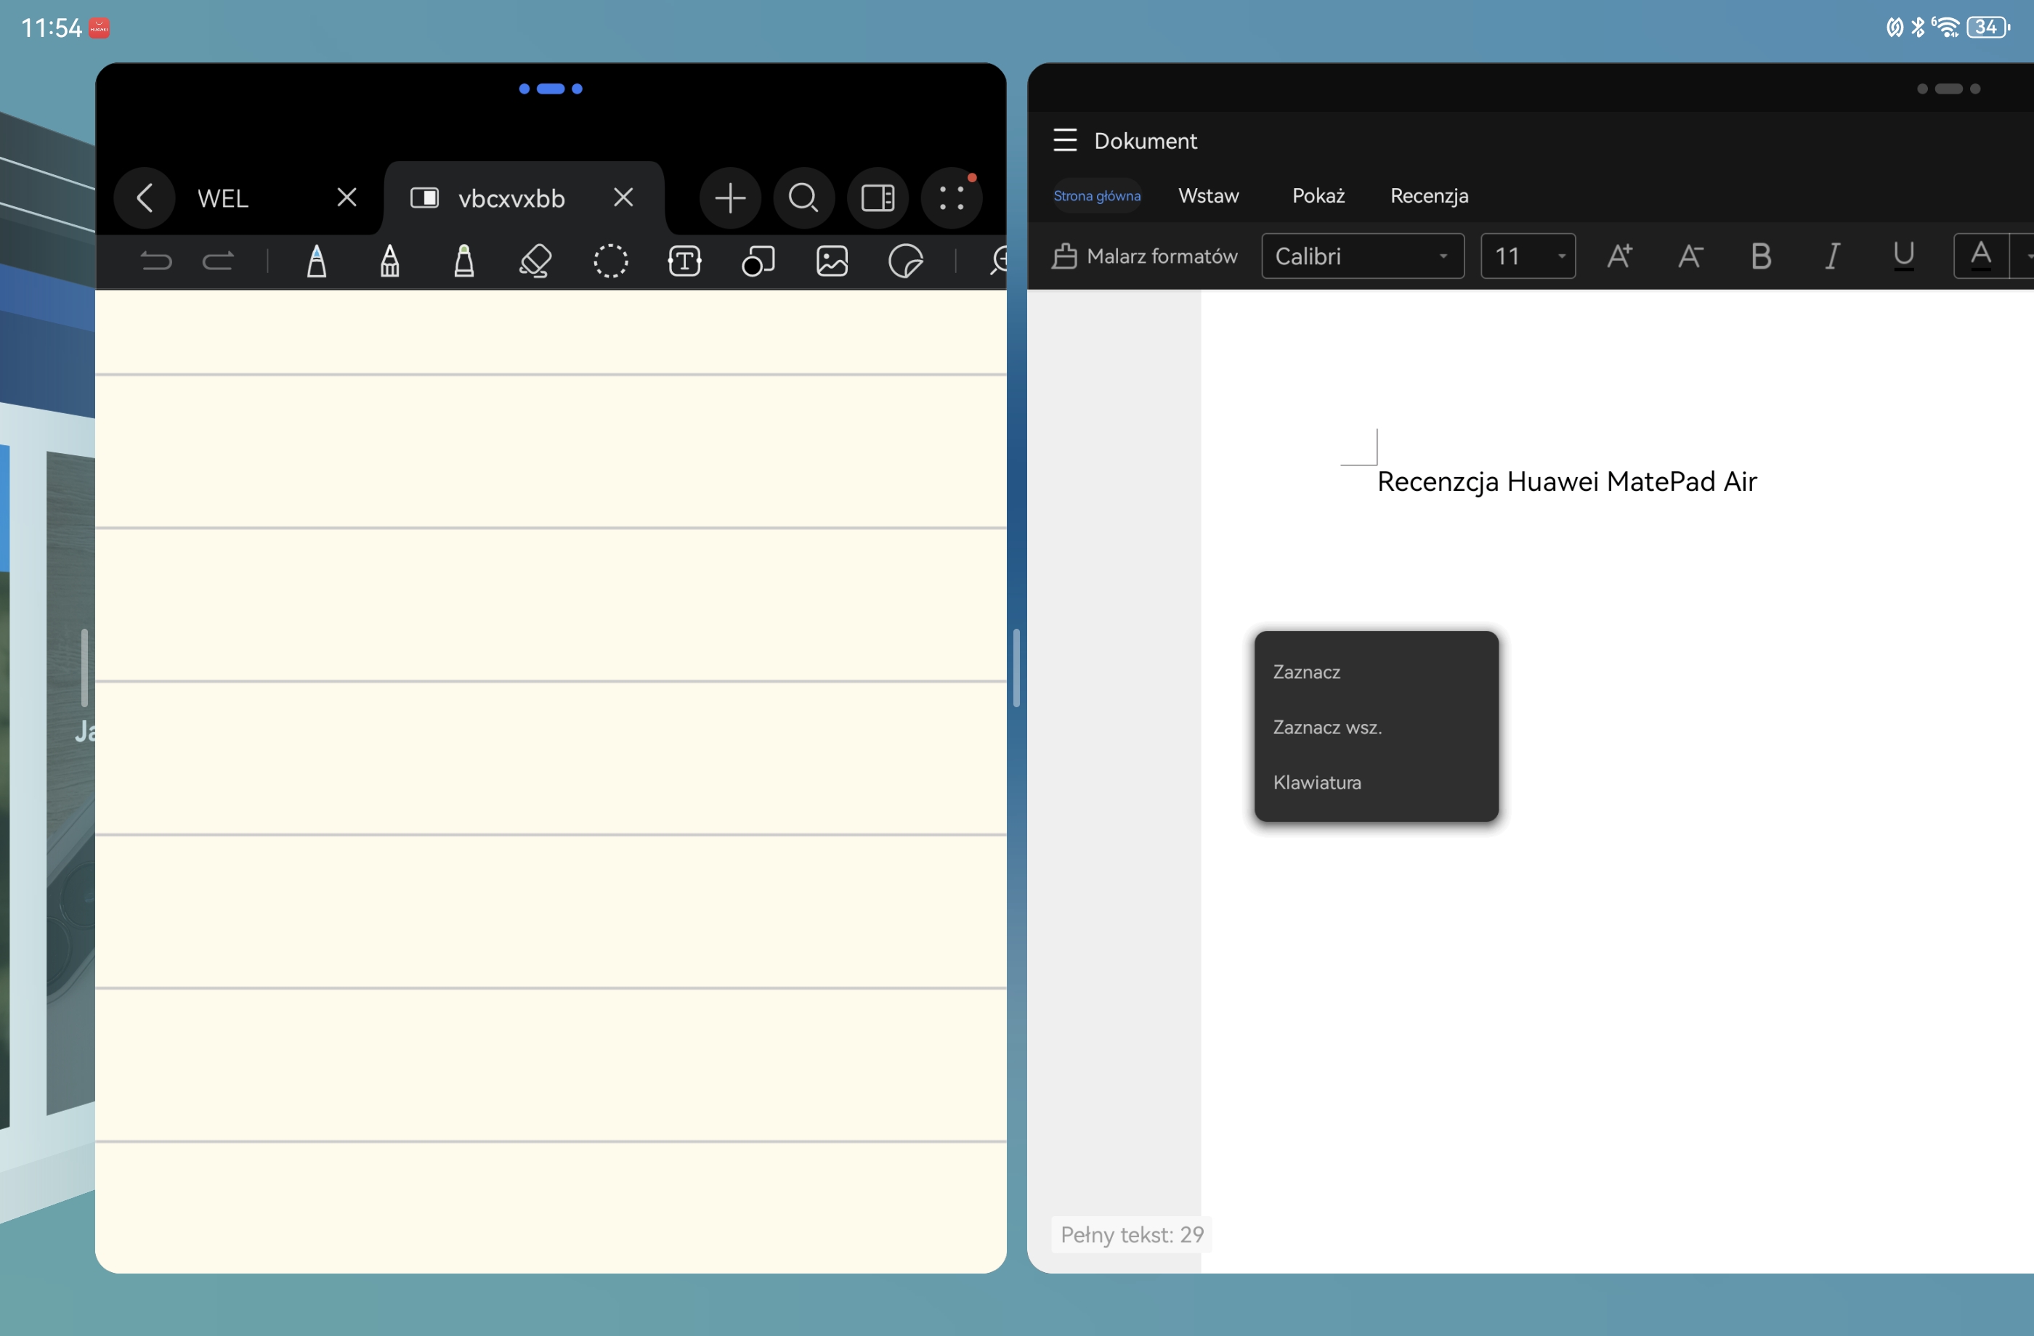Apply the font color A button

(1980, 256)
